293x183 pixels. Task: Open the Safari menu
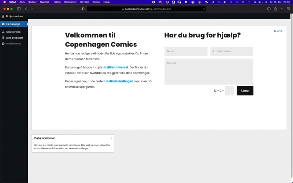(12, 2)
